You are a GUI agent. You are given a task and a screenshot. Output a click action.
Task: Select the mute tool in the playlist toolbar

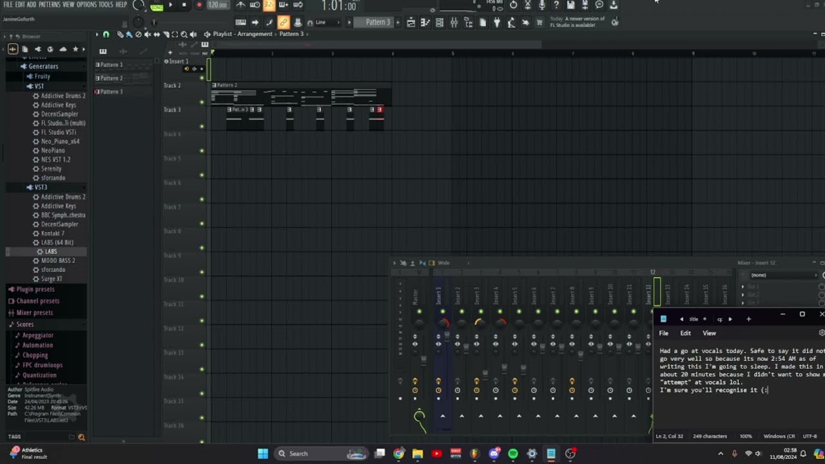[x=148, y=34]
